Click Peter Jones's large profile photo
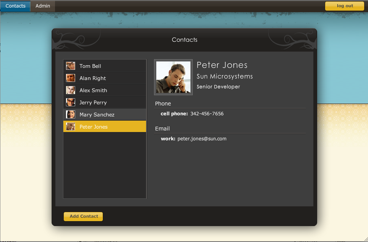 point(173,77)
